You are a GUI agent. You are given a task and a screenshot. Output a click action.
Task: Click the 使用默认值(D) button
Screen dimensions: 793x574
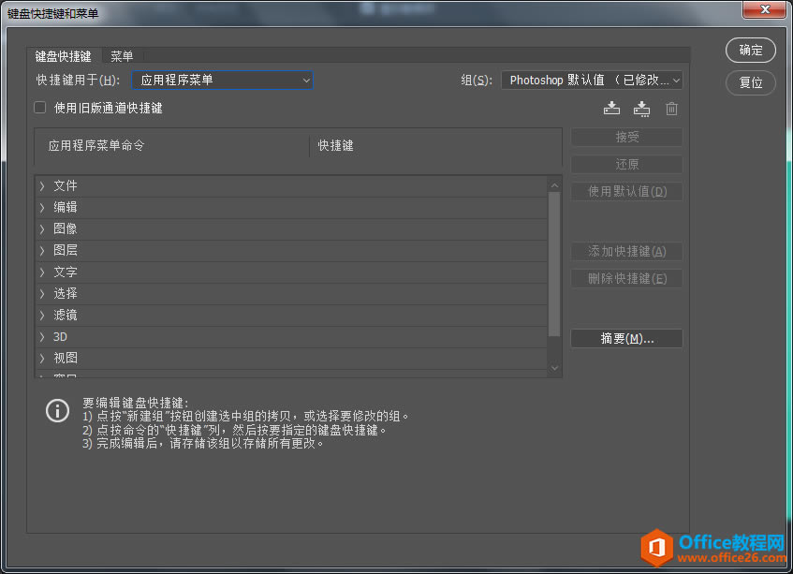[626, 191]
